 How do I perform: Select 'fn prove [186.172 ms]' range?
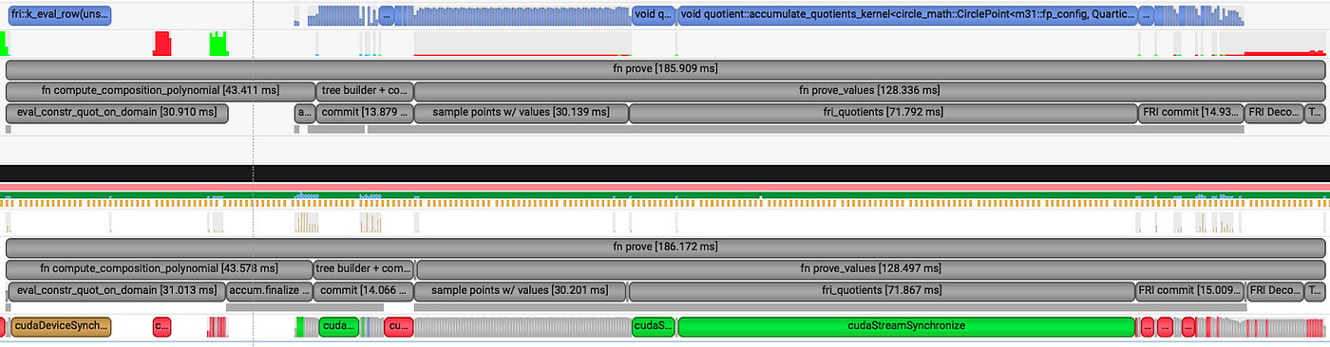[665, 247]
